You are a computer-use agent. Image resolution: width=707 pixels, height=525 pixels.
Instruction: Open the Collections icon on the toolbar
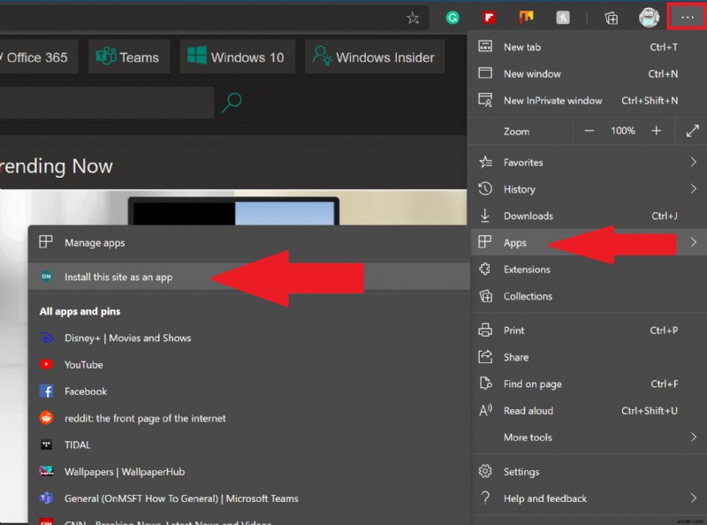pos(610,17)
